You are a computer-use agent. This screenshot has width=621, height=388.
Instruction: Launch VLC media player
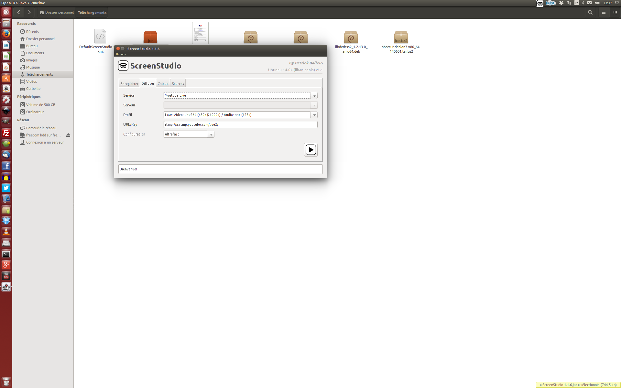point(6,232)
